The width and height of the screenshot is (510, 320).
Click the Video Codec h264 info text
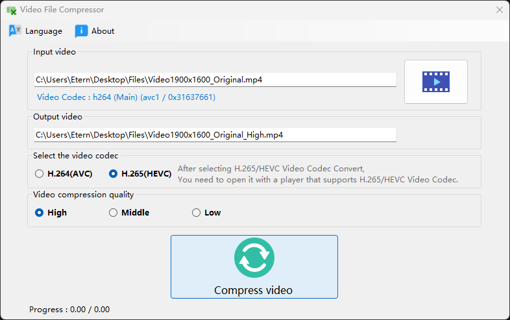pos(126,97)
